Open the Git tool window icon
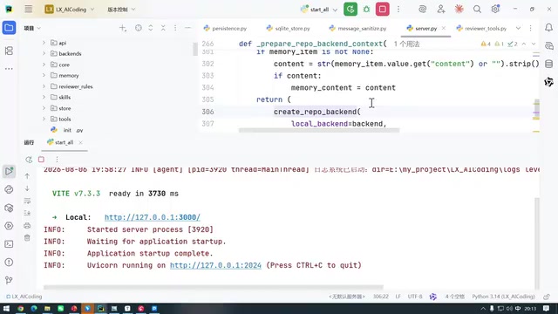The height and width of the screenshot is (314, 558). pos(9,281)
